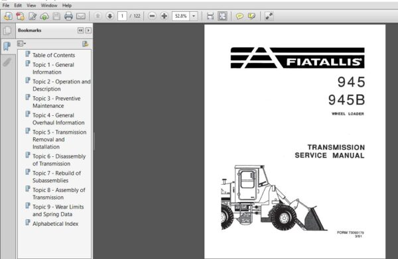Zoom out with the minus button

tap(152, 16)
